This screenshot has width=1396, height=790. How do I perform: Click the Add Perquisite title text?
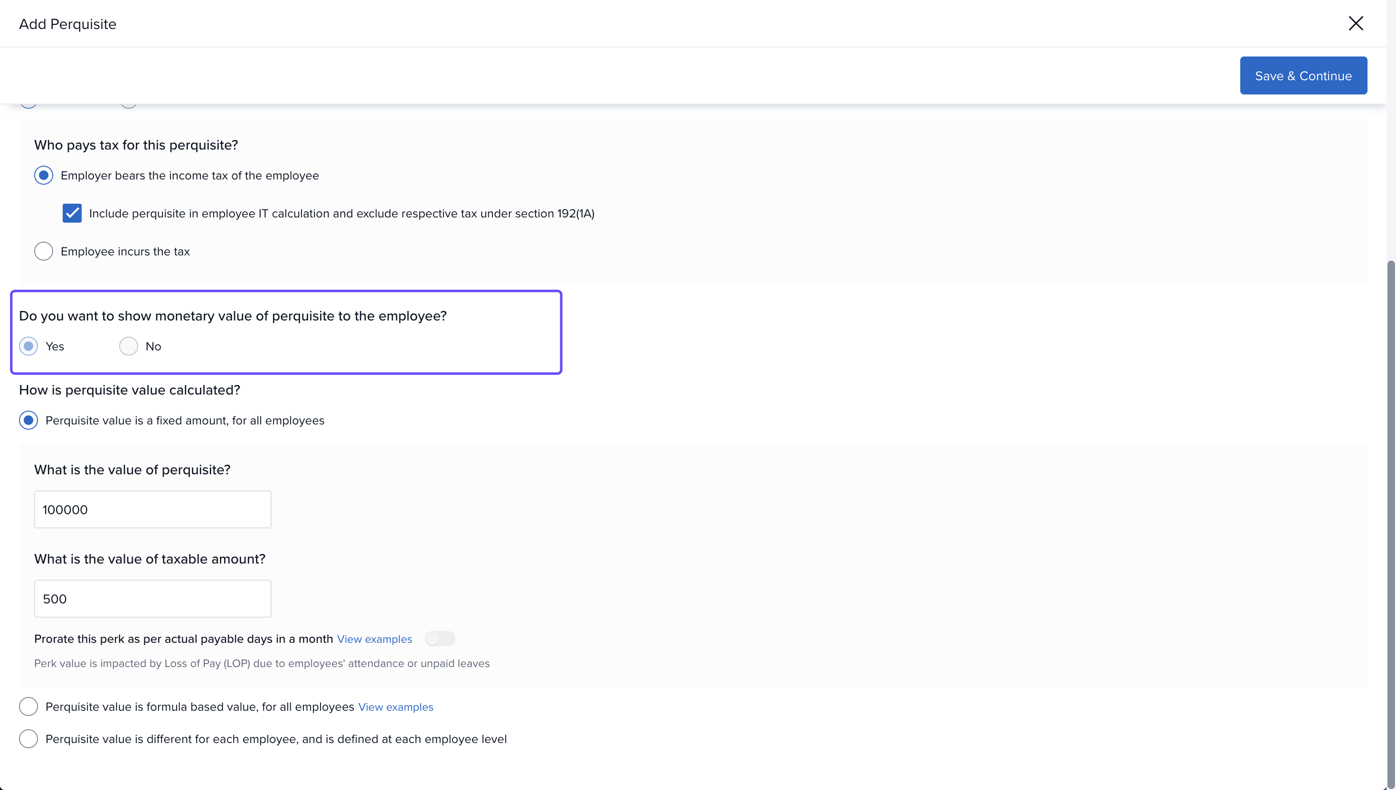(x=67, y=24)
